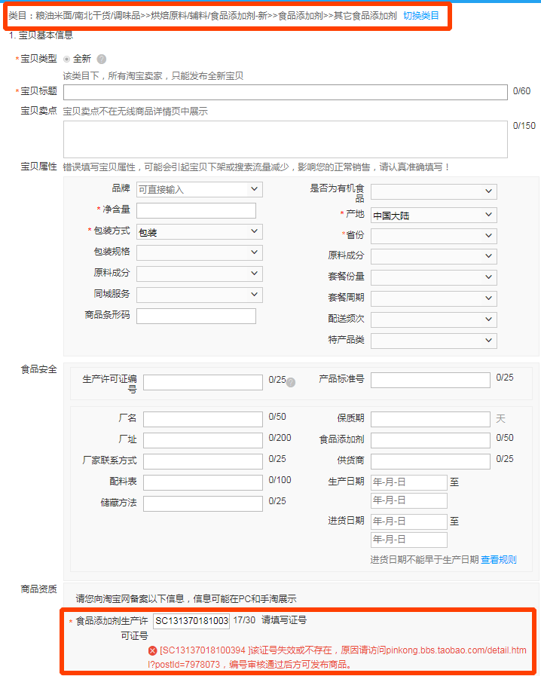Image resolution: width=541 pixels, height=676 pixels.
Task: Open the left-column 原料成分 dropdown
Action: [x=200, y=274]
